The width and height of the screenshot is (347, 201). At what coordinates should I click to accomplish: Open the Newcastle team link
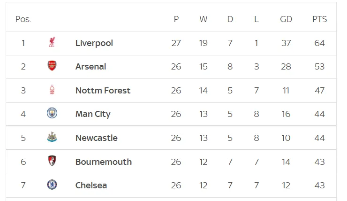click(x=97, y=138)
